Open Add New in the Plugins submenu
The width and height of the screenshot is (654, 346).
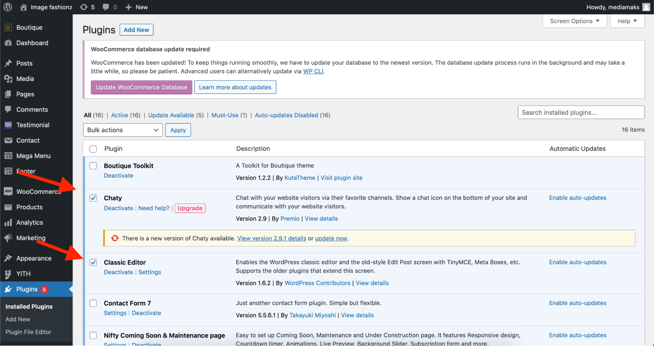tap(18, 319)
